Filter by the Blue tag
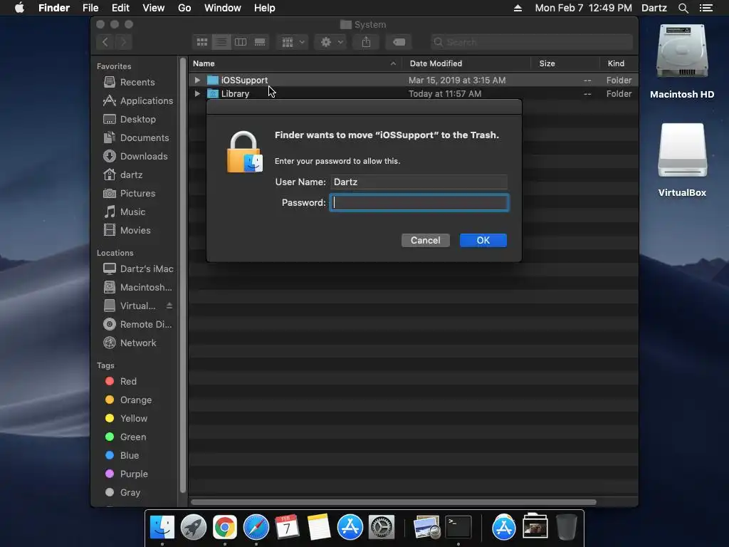 tap(122, 456)
